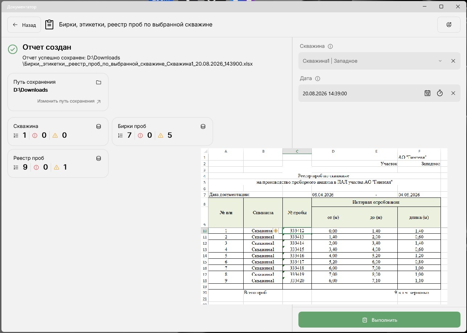Screen dimensions: 467x333
Task: Click info icon next to Скважина label
Action: click(x=330, y=46)
